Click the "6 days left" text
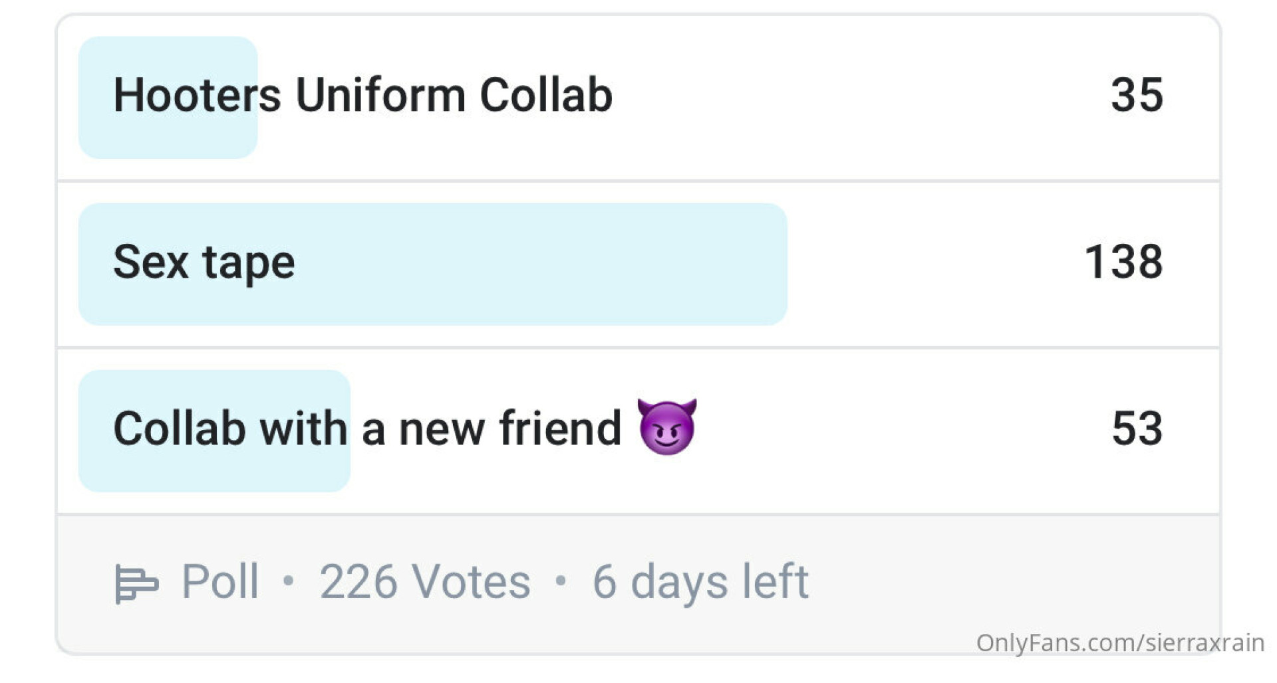The height and width of the screenshot is (683, 1277). (x=700, y=582)
